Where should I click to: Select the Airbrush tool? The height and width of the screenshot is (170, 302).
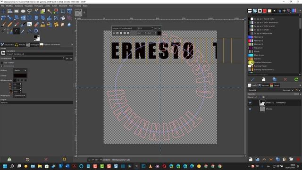point(17,25)
